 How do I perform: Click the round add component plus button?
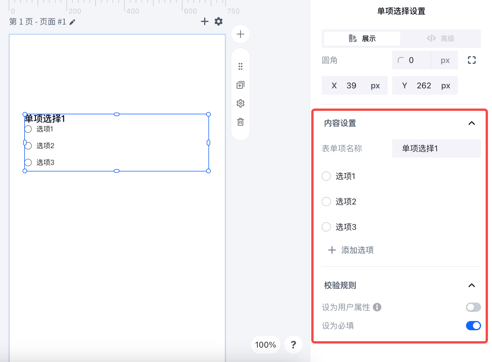click(241, 34)
